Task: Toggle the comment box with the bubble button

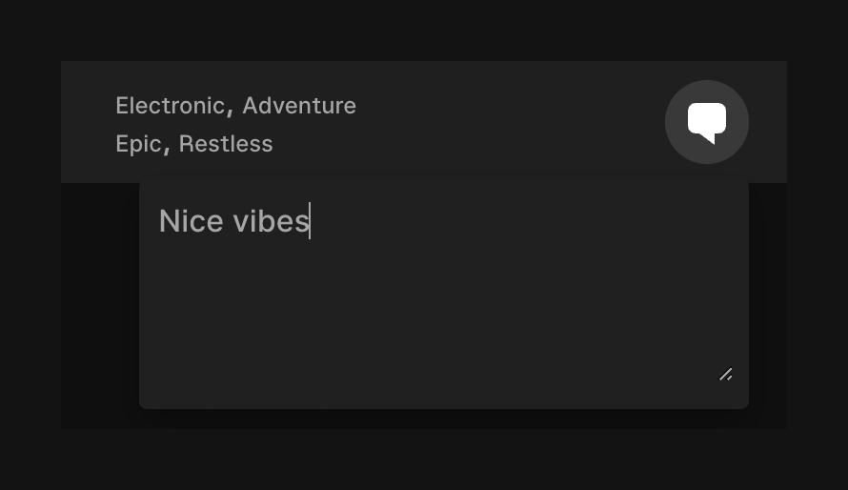Action: (707, 122)
